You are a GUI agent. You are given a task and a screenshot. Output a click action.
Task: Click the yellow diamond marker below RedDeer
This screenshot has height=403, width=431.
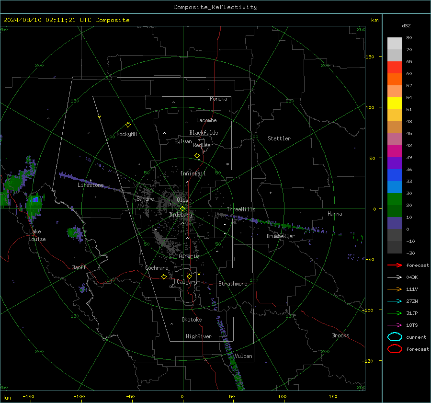(x=197, y=156)
